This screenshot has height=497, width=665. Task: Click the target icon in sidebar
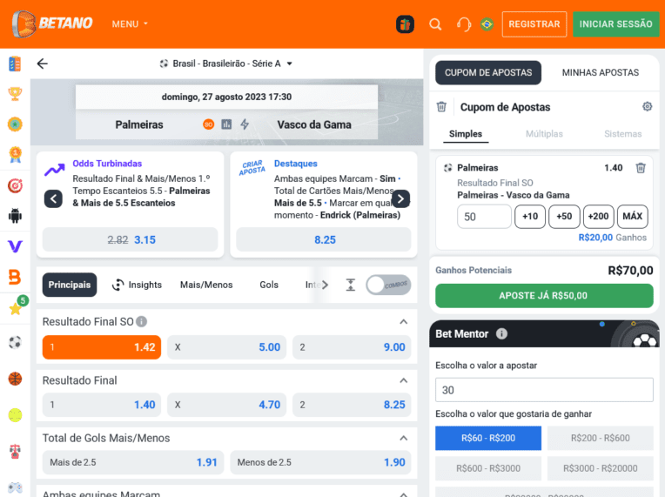point(15,185)
